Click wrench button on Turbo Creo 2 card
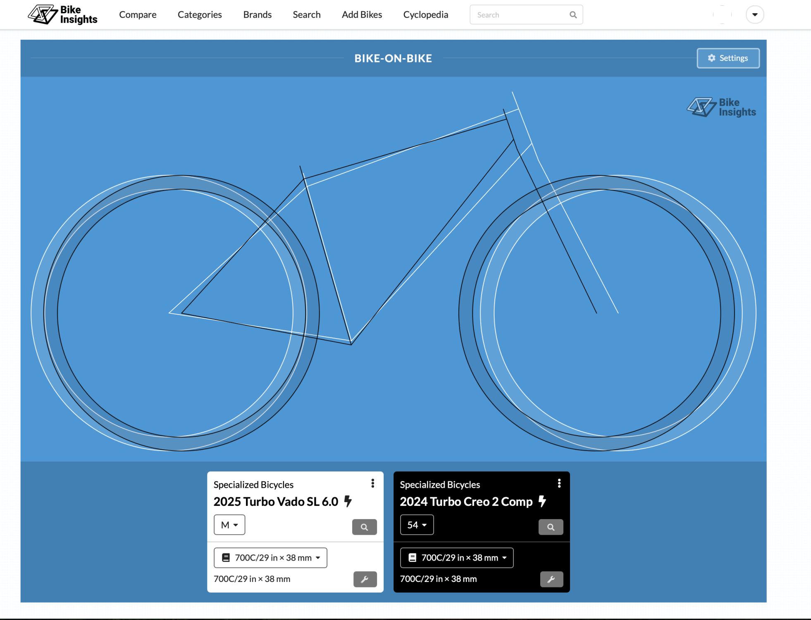This screenshot has width=811, height=620. [x=551, y=579]
